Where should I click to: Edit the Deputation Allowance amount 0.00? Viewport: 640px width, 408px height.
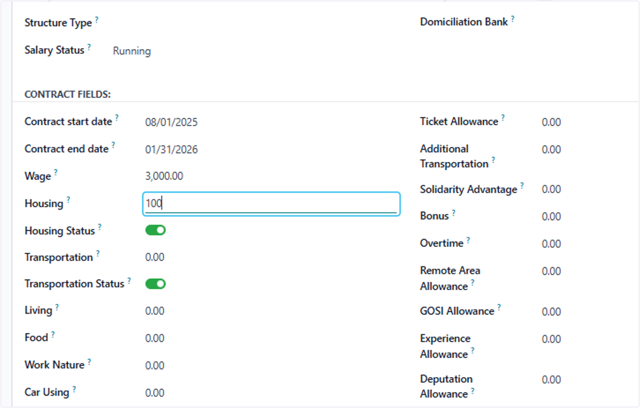tap(551, 380)
